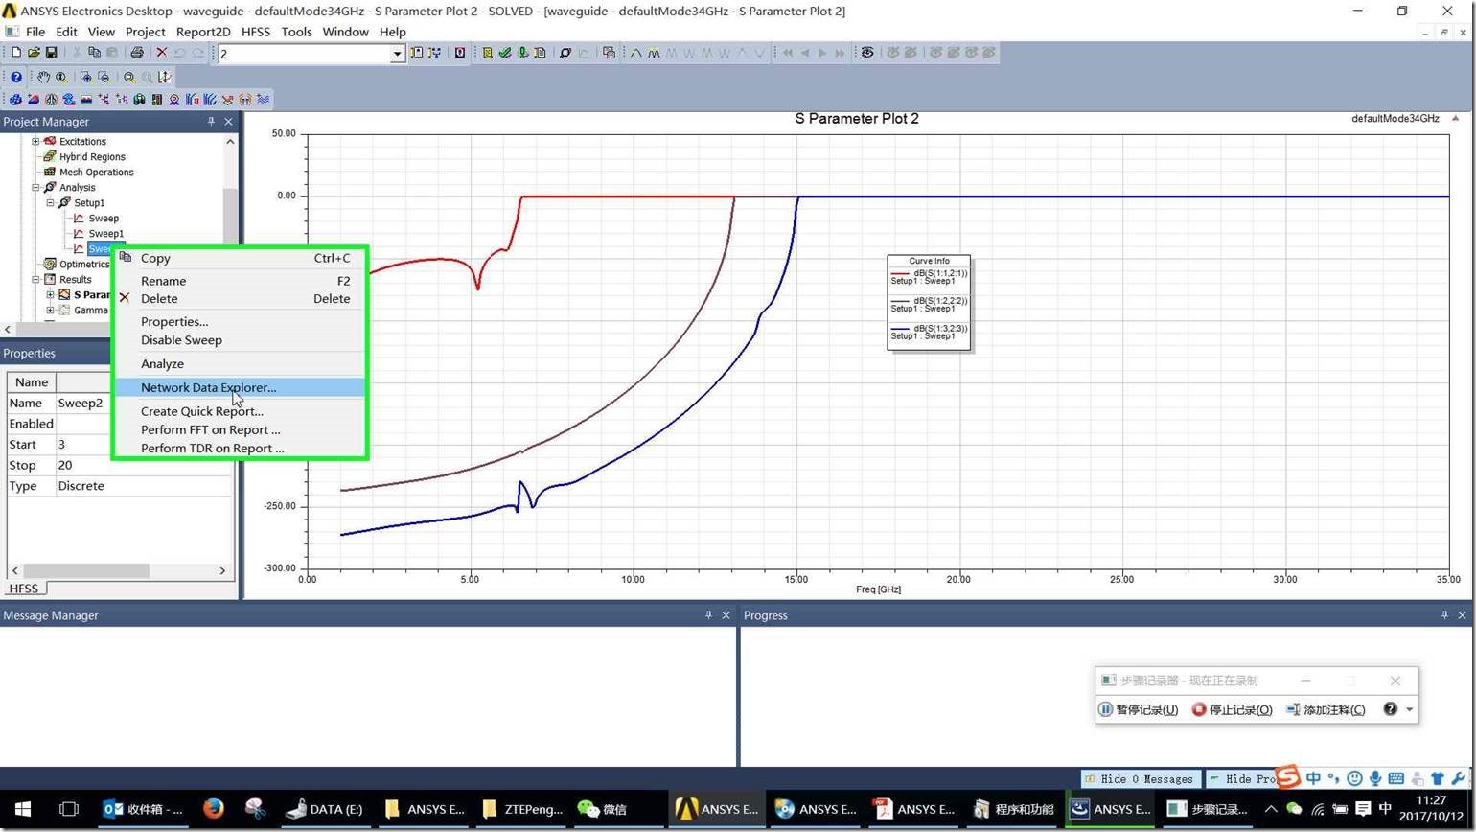This screenshot has width=1476, height=832.
Task: Pause recording in the Steps Recorder window
Action: (x=1138, y=709)
